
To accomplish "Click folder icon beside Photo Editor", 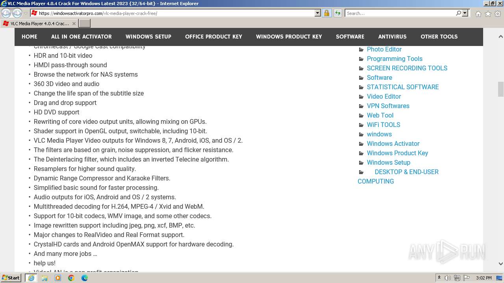I will (361, 50).
